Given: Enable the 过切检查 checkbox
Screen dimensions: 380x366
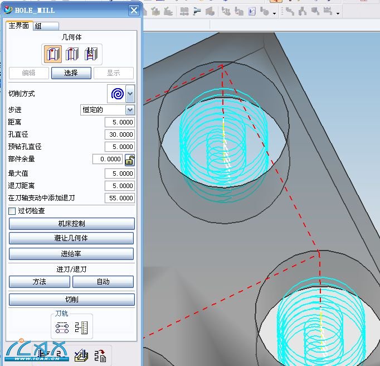Looking at the screenshot, I should click(12, 211).
